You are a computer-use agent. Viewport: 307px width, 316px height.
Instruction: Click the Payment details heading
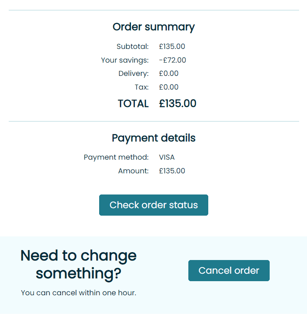tap(153, 138)
